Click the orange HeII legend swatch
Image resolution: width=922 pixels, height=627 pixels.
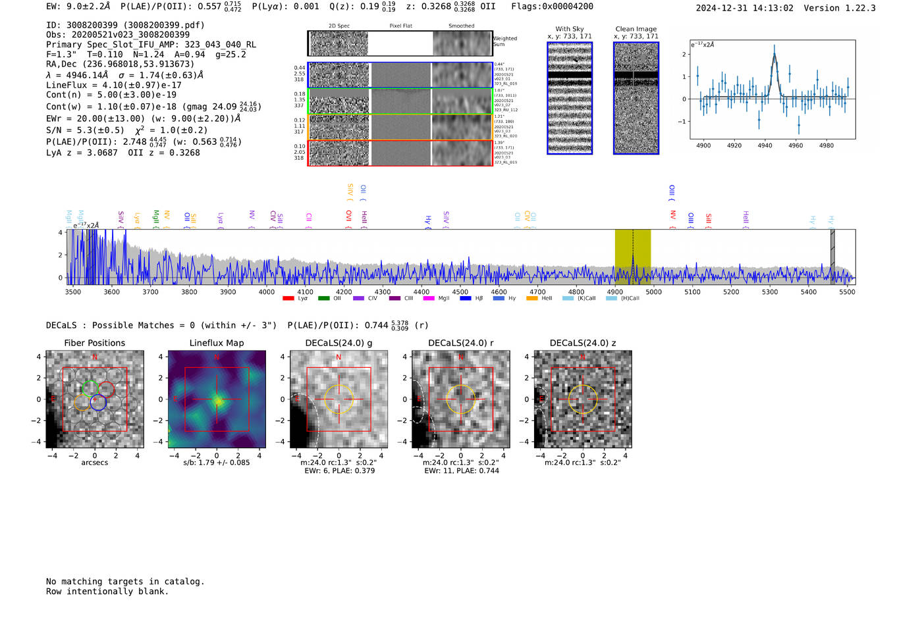pyautogui.click(x=532, y=299)
